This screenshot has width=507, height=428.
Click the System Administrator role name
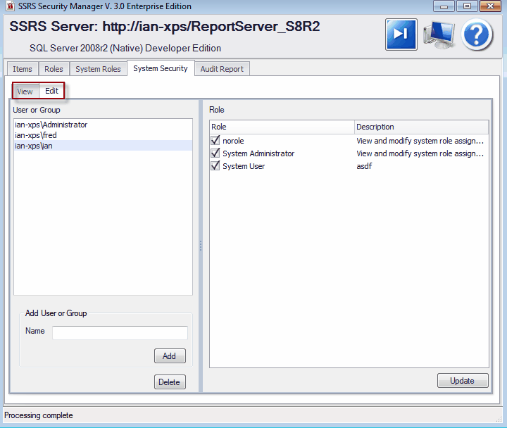258,153
